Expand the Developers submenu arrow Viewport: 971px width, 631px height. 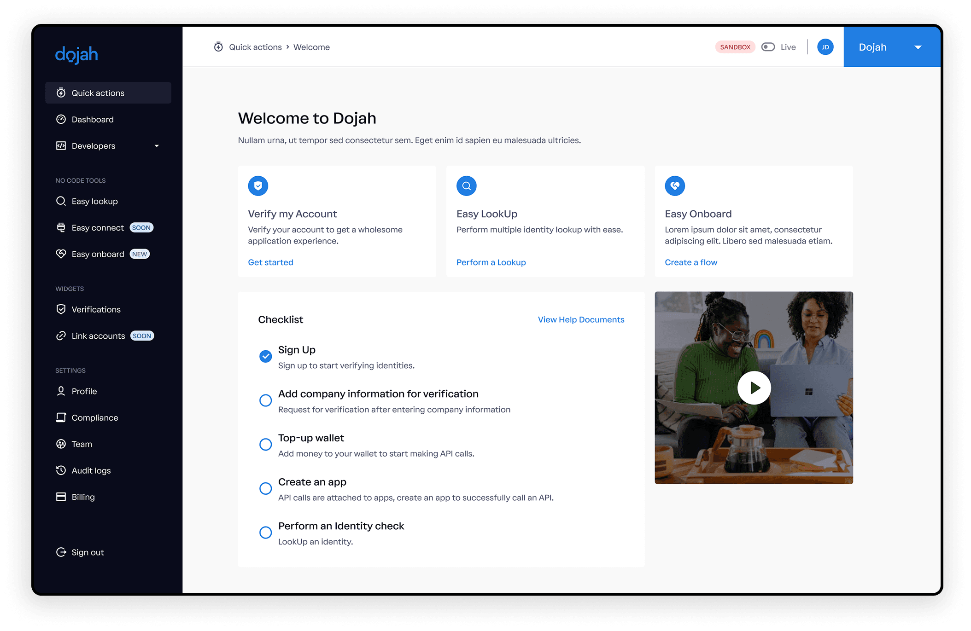click(x=157, y=146)
